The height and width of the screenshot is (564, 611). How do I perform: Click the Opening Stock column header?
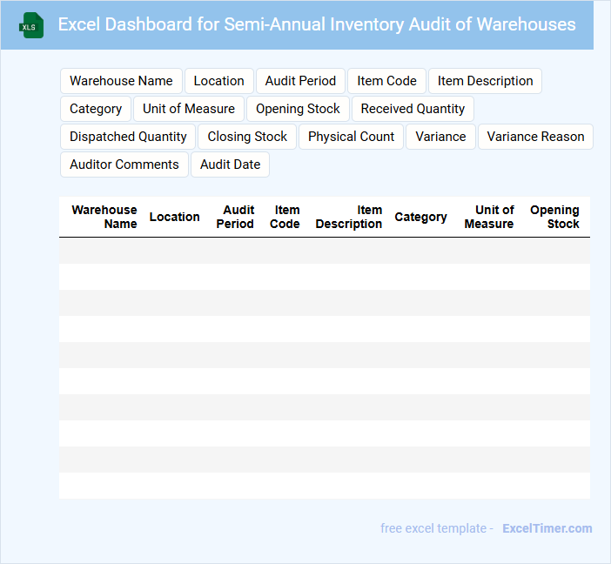click(554, 217)
